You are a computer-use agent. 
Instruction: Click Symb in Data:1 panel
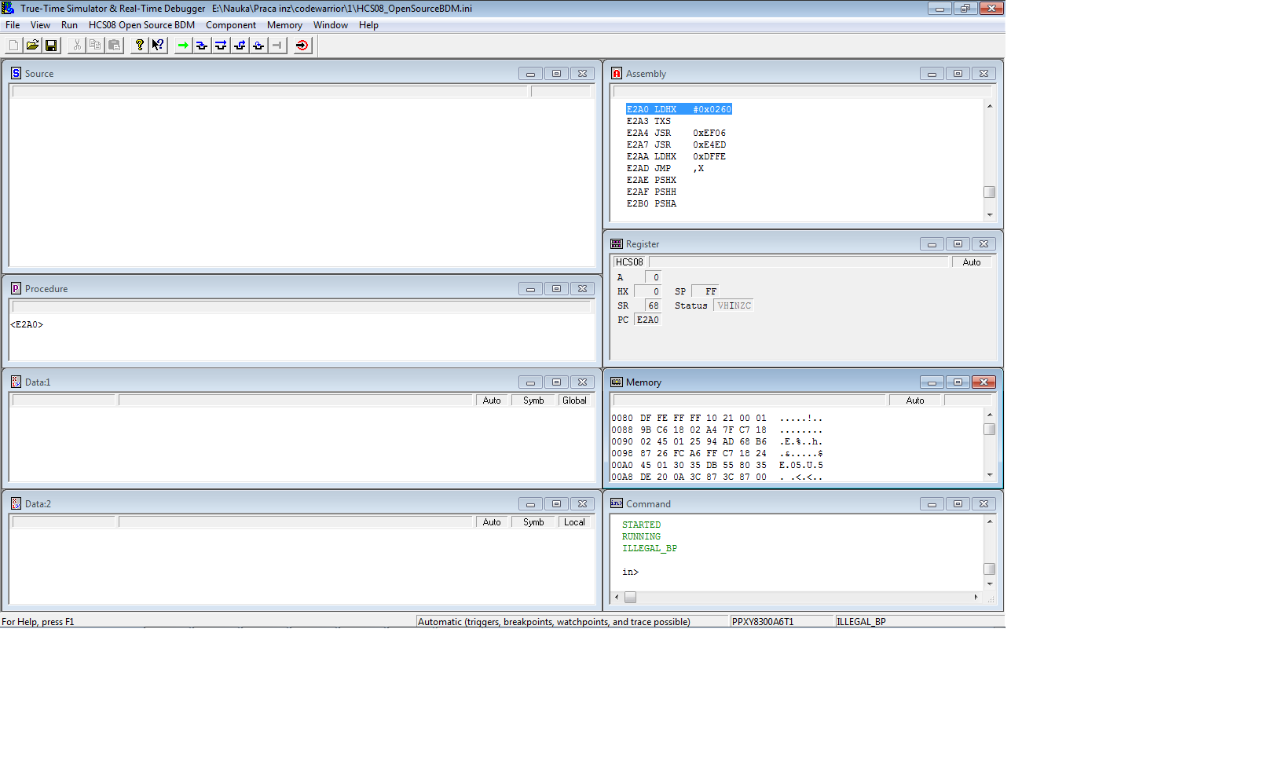(533, 400)
